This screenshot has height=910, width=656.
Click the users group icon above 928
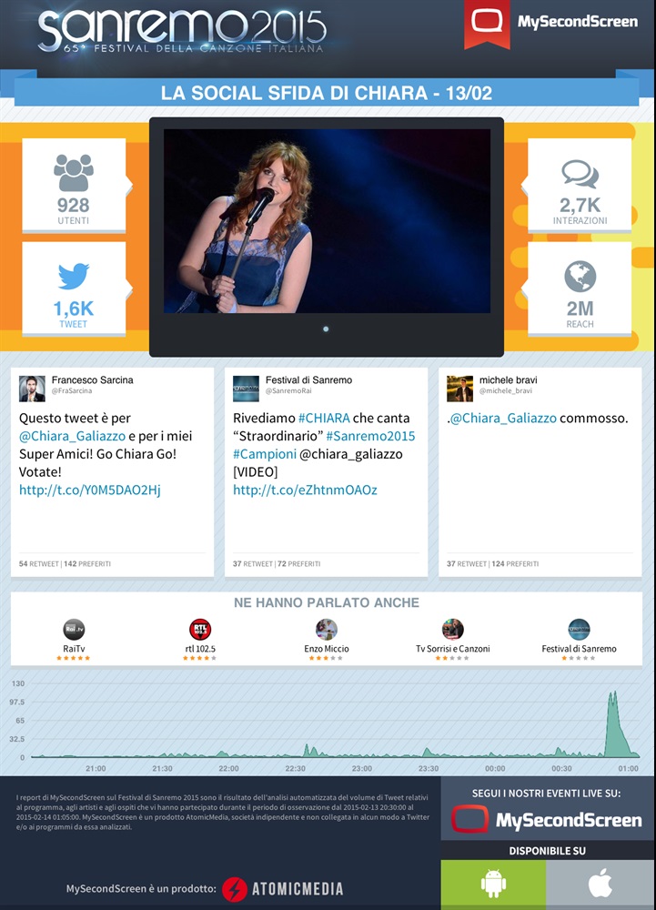74,172
